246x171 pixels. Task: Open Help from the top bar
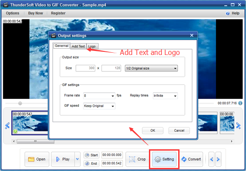pos(233,13)
